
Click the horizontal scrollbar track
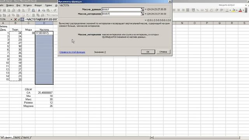196,138
